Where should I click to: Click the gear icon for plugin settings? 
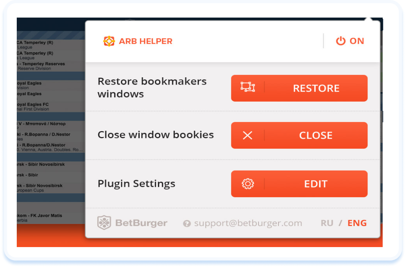[x=248, y=184]
